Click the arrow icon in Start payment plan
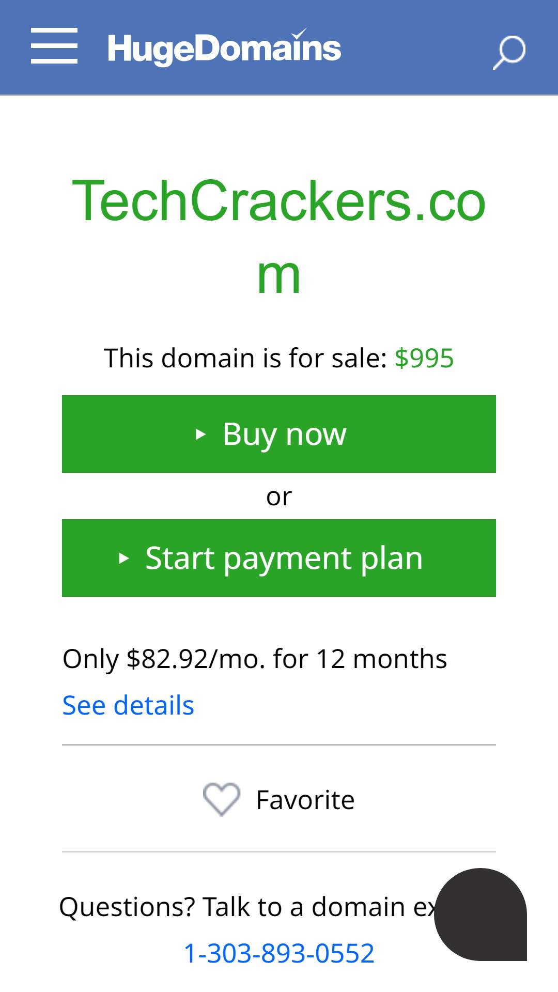 (123, 559)
